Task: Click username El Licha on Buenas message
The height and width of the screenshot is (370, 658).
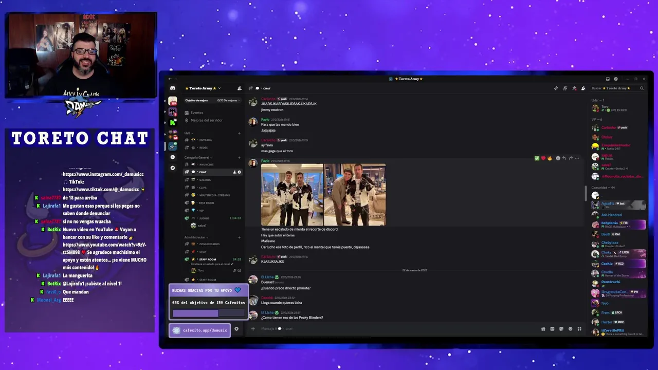Action: tap(267, 277)
